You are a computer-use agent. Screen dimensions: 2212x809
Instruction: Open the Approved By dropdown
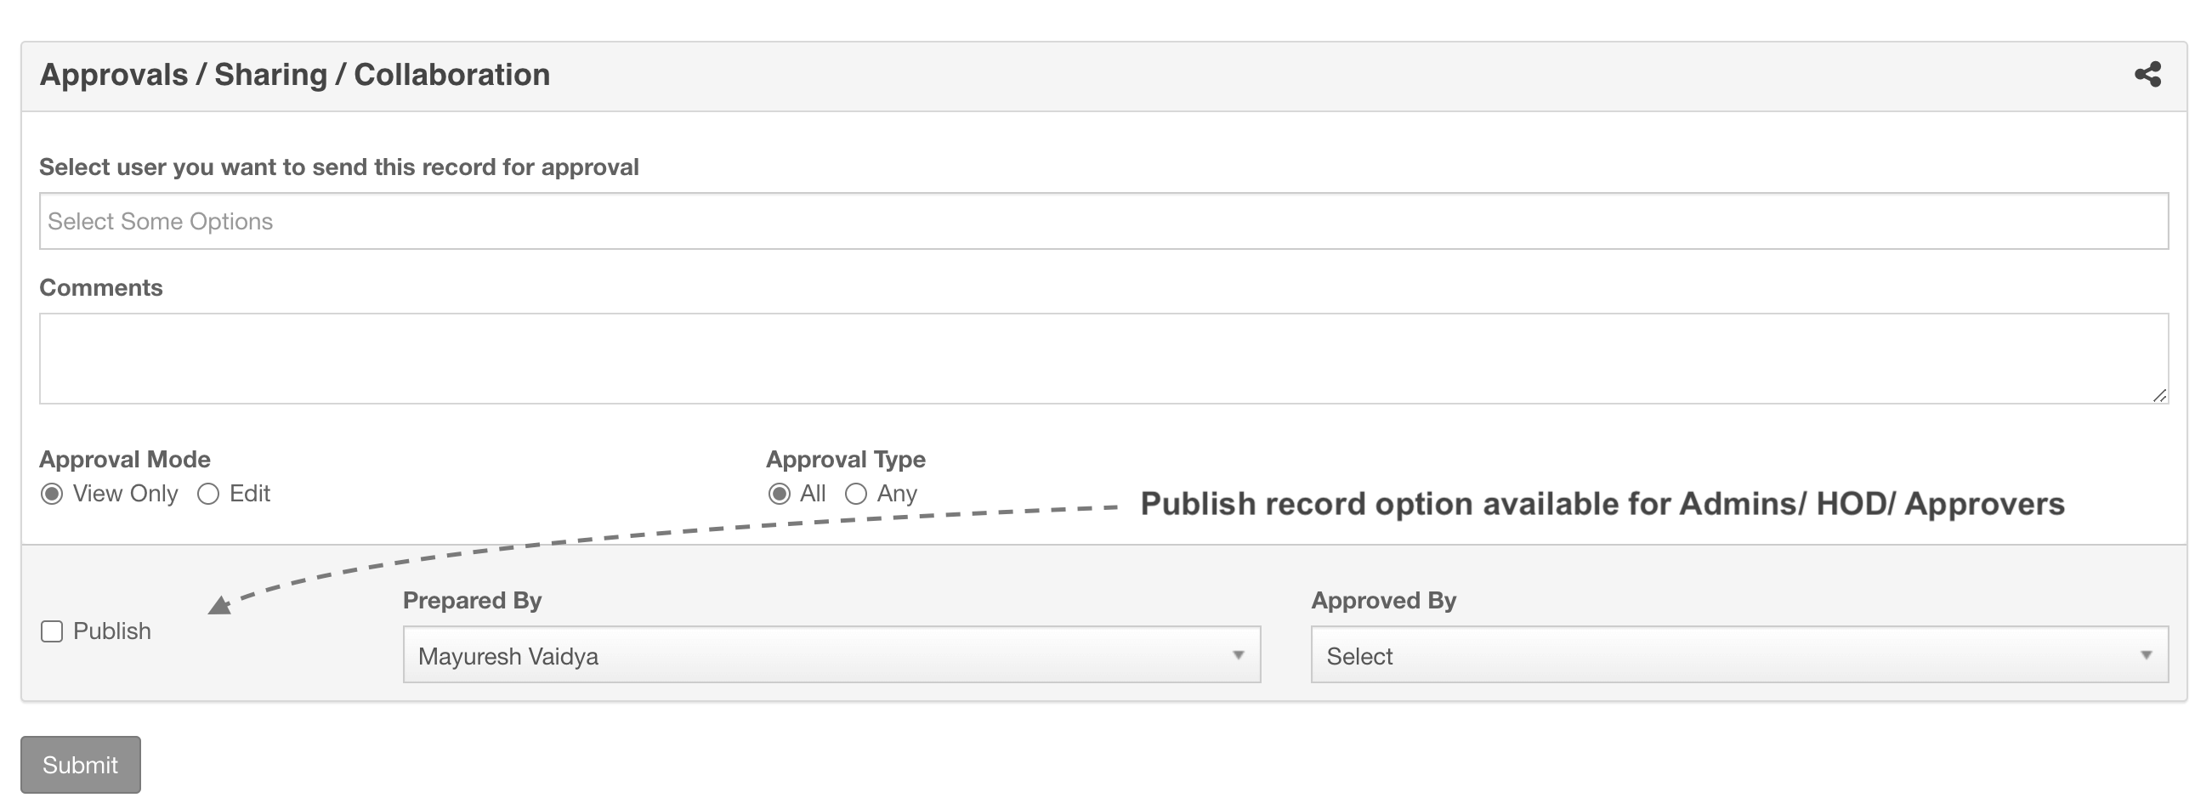(1738, 654)
